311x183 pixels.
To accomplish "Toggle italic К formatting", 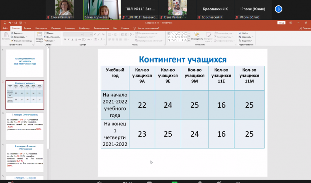I will click(x=69, y=39).
